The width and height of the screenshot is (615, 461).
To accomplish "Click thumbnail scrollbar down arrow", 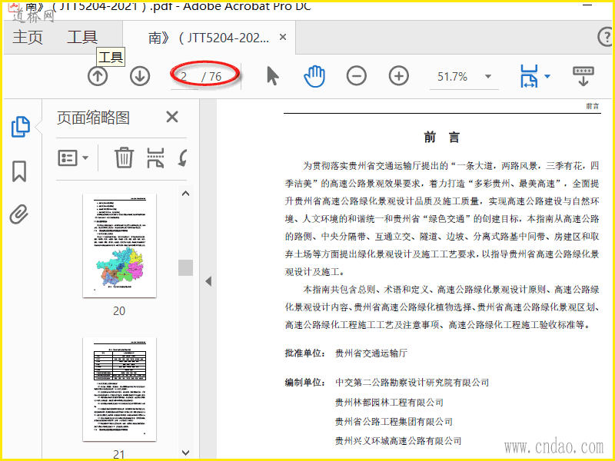I will point(186,453).
